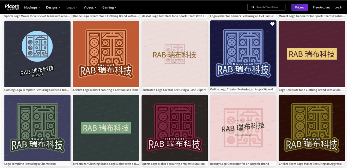
Task: Click the purple Pricing button
Action: click(300, 7)
